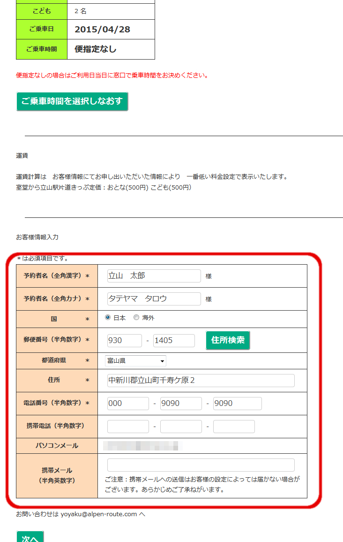Click the last 携帯電話 input field
Viewport: 343px width, 542px height.
tap(234, 427)
